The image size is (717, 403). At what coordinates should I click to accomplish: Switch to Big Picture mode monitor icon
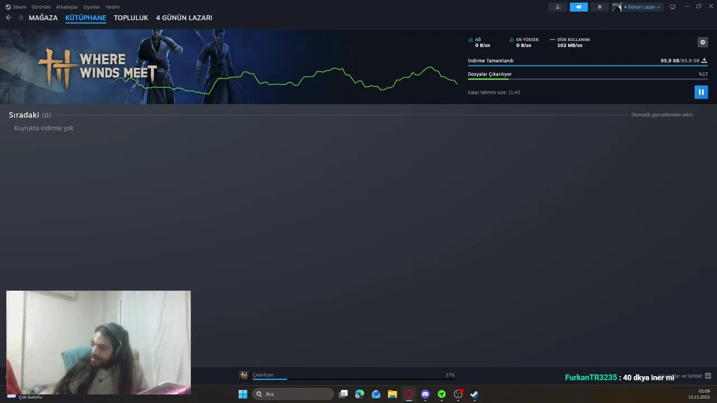pos(673,7)
